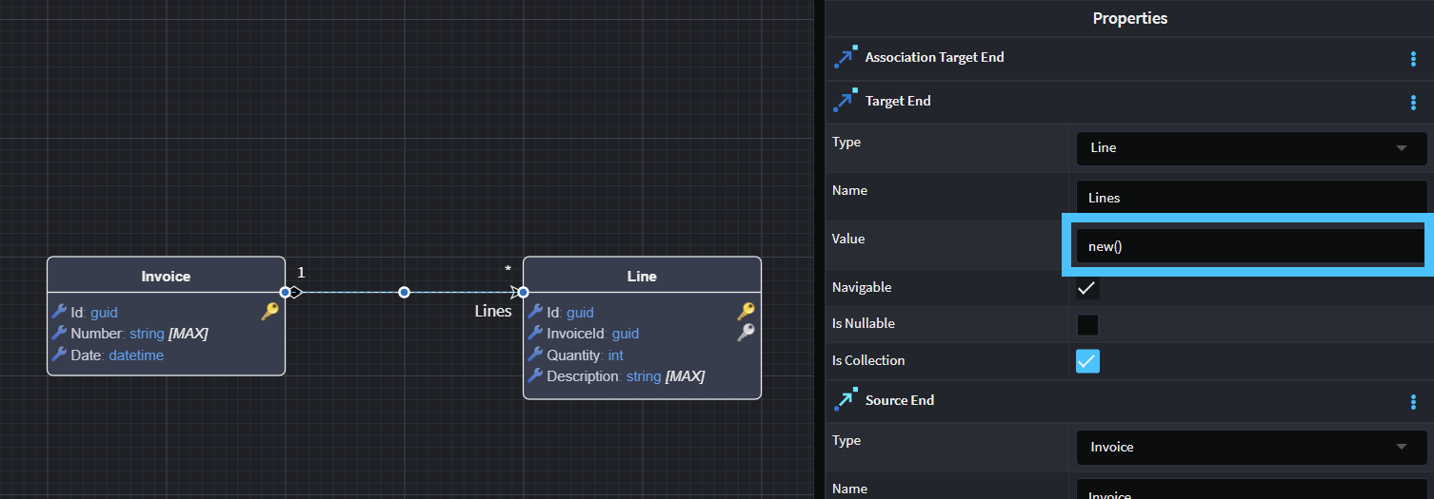1434x499 pixels.
Task: Toggle the Is Collection checkbox
Action: [1087, 361]
